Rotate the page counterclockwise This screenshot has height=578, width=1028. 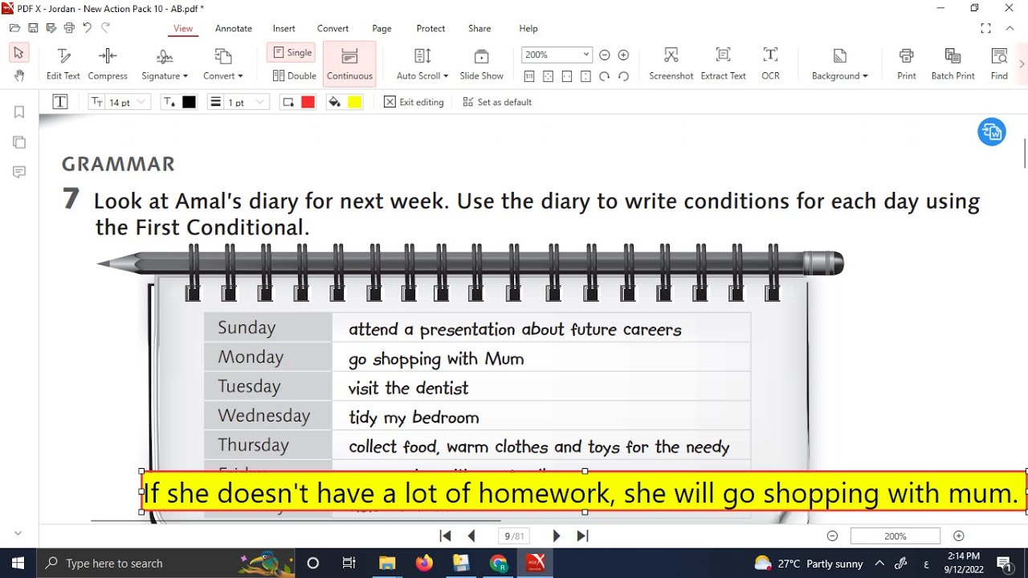click(x=623, y=76)
